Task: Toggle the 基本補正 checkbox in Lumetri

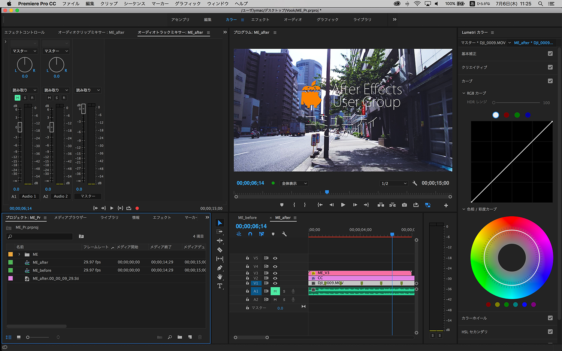Action: [x=550, y=54]
